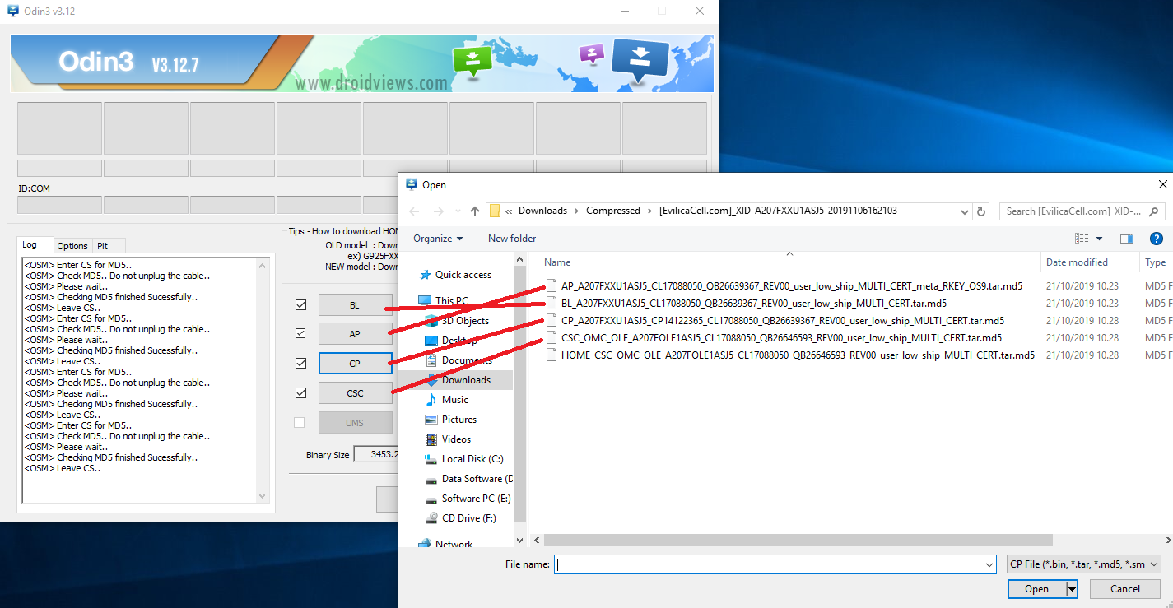1173x608 pixels.
Task: Toggle the UMS checkbox in Odin
Action: pyautogui.click(x=300, y=423)
